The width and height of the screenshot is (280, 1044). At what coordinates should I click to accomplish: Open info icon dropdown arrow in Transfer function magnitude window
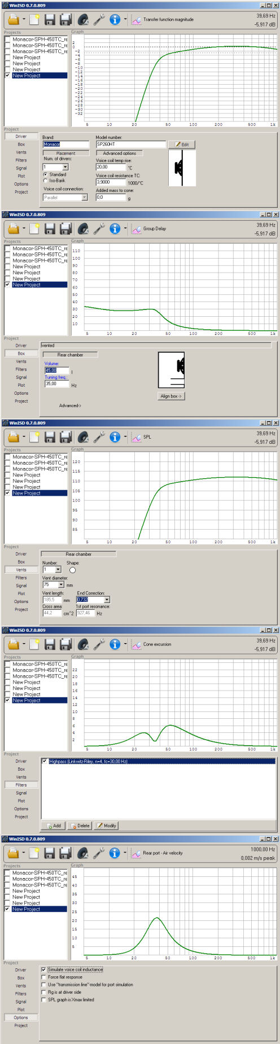[125, 20]
